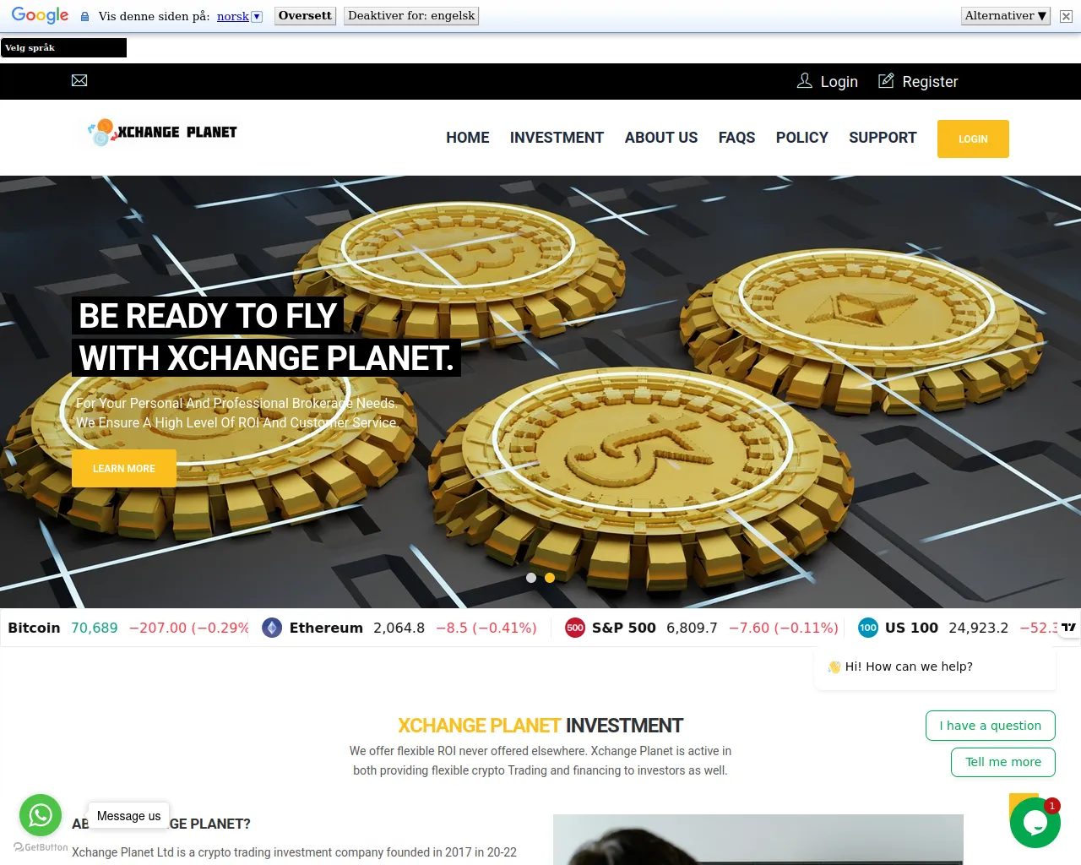Open the norsk language dropdown
1081x865 pixels.
click(x=240, y=16)
